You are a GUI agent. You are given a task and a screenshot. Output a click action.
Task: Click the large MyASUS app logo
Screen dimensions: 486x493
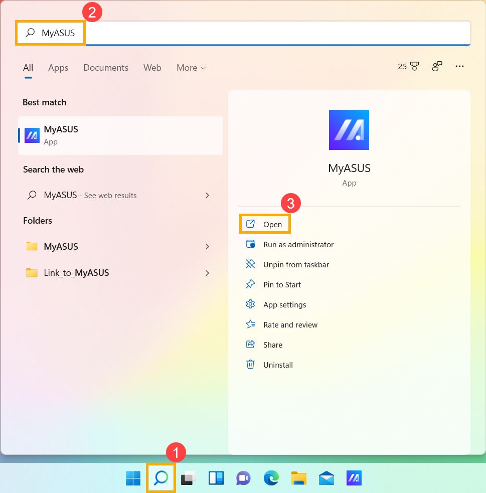pyautogui.click(x=349, y=130)
